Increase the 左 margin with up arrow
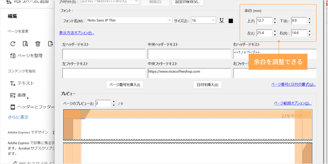Image resolution: width=328 pixels, height=164 pixels. click(275, 31)
